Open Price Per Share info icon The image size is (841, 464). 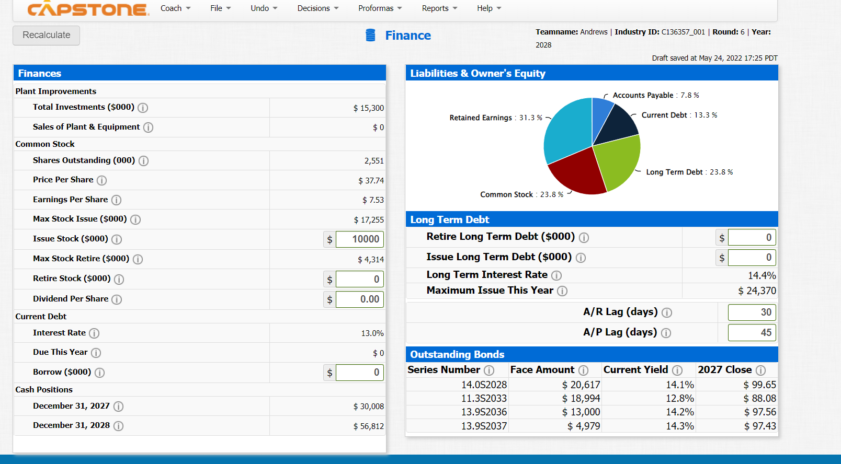[x=102, y=180]
